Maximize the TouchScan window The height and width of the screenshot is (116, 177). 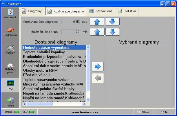[x=168, y=4]
